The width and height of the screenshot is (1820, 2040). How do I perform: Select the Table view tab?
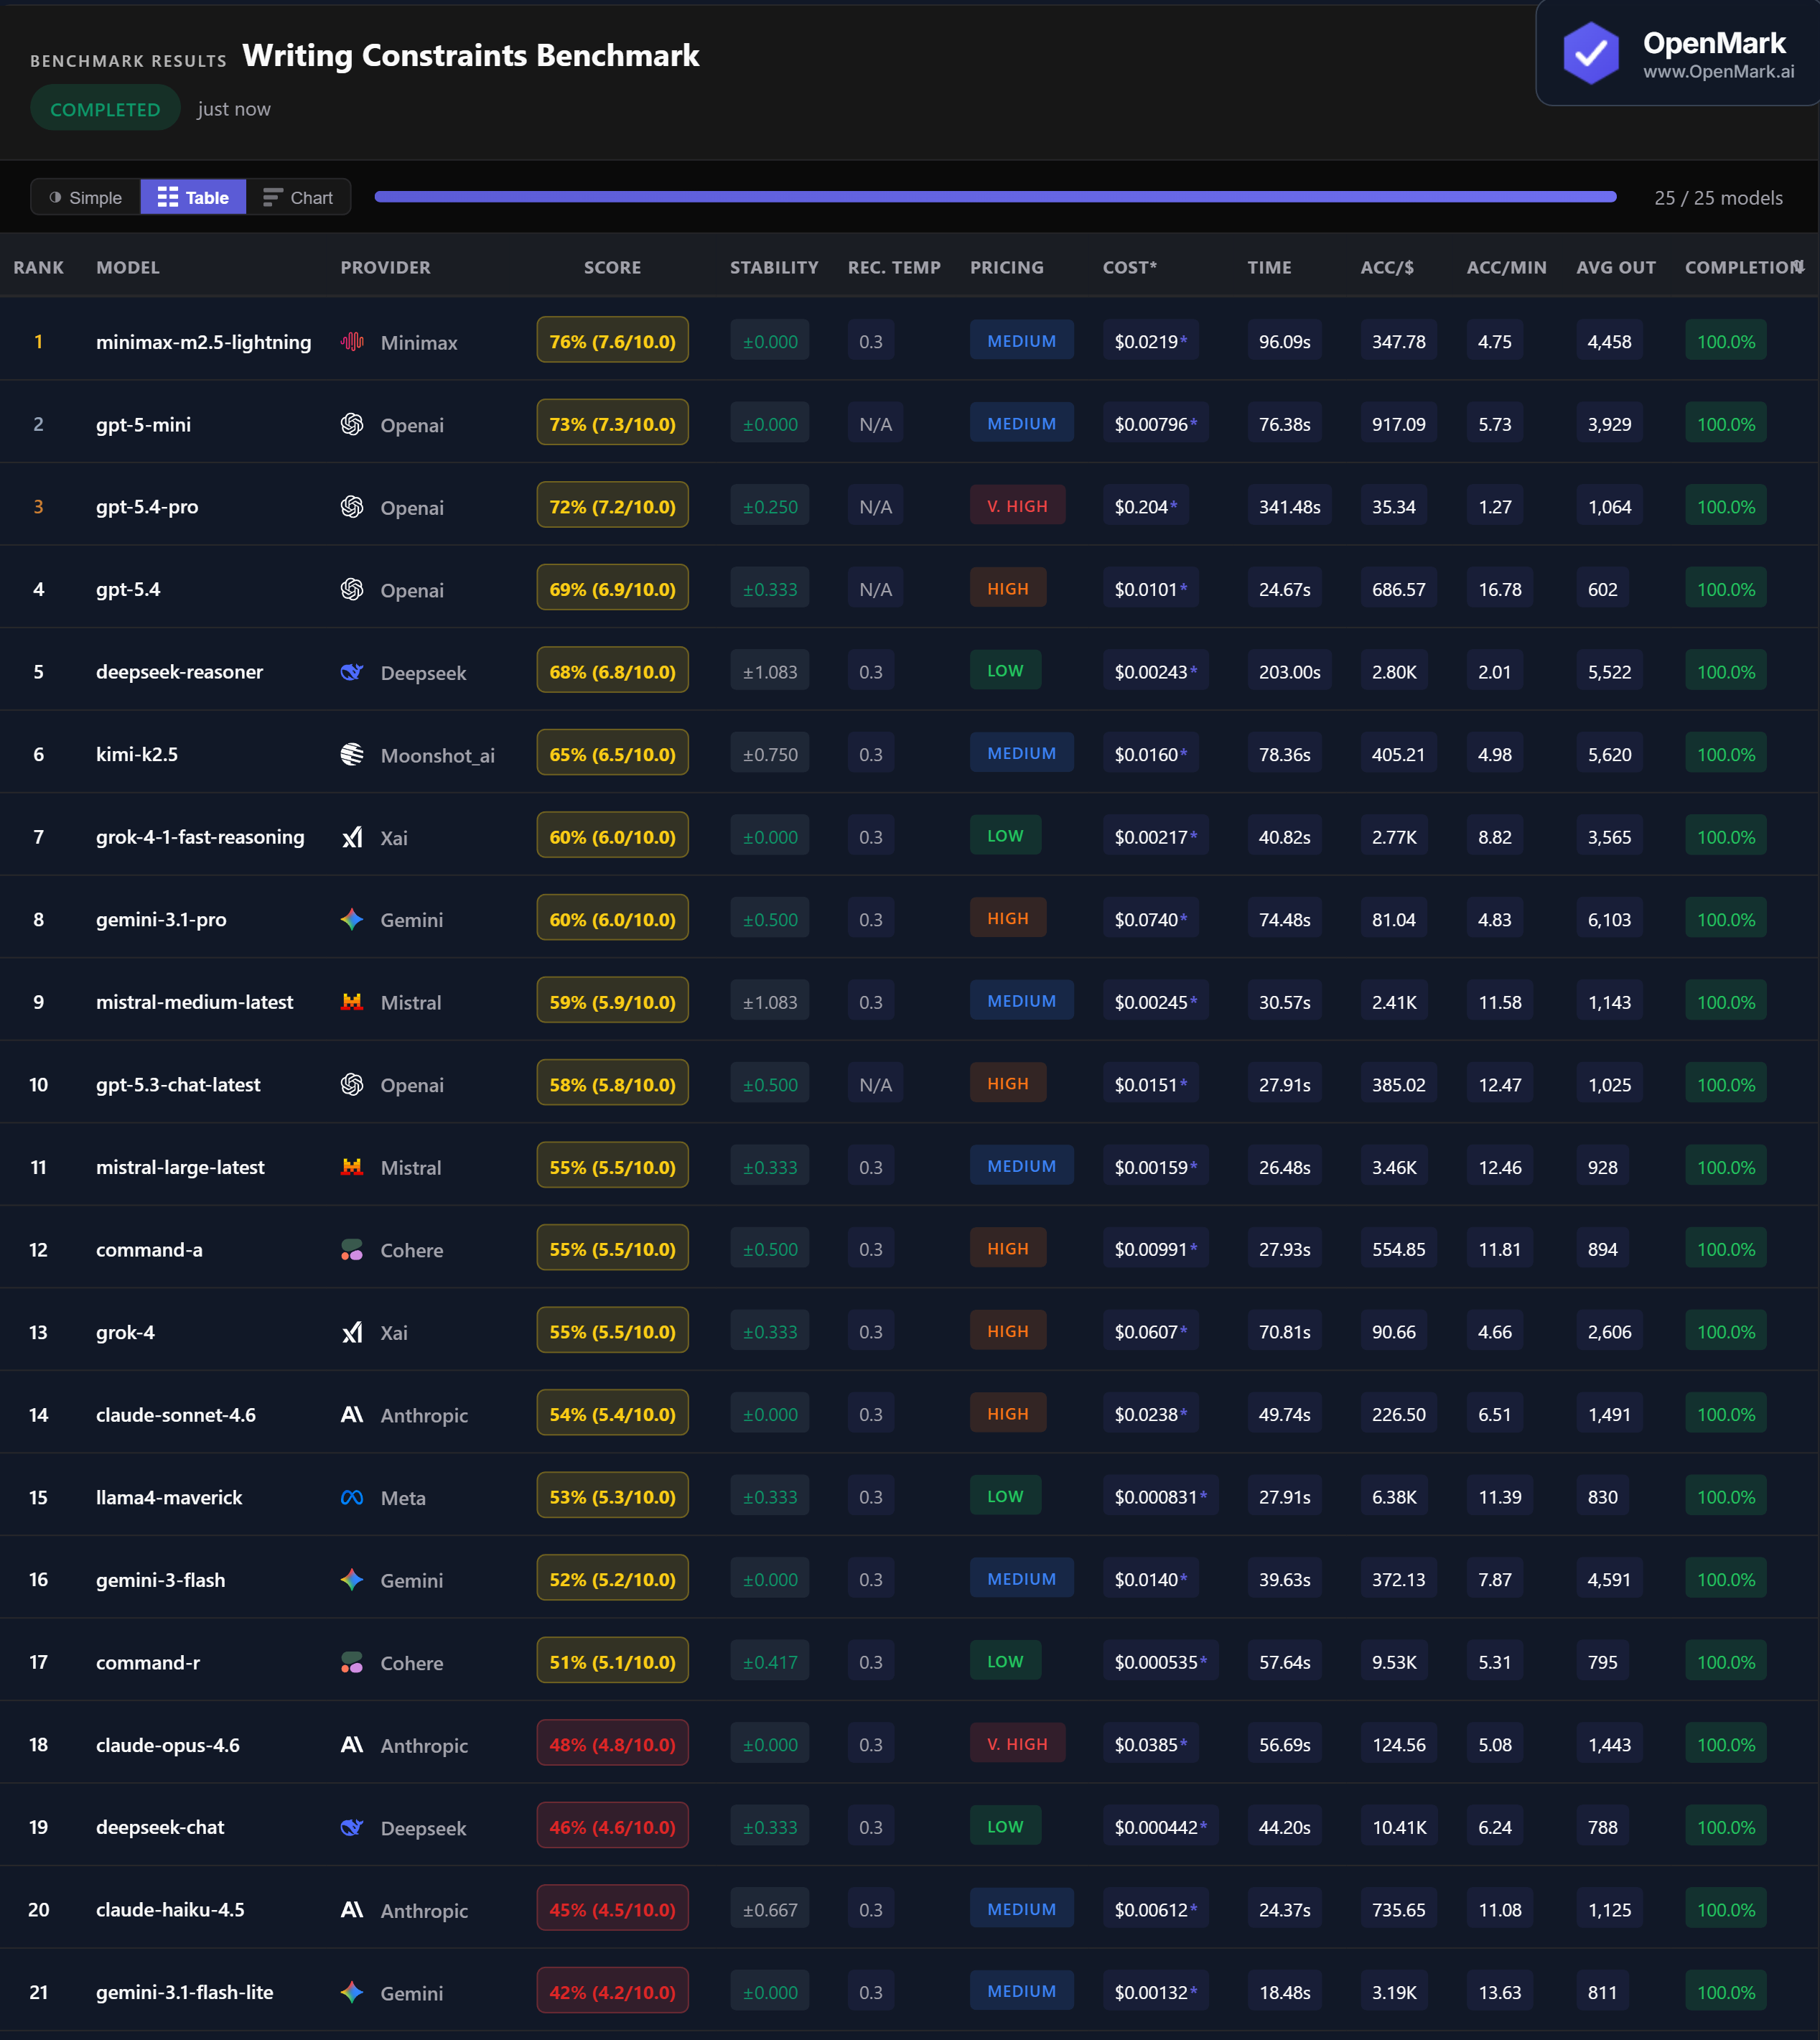[193, 198]
